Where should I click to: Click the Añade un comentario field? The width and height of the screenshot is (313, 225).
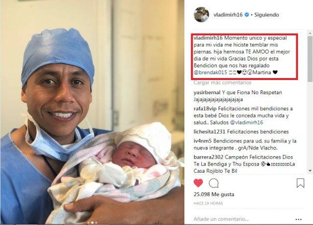tap(243, 219)
